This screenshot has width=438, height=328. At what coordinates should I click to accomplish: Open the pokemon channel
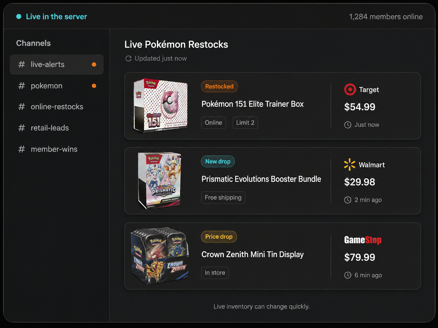[57, 86]
